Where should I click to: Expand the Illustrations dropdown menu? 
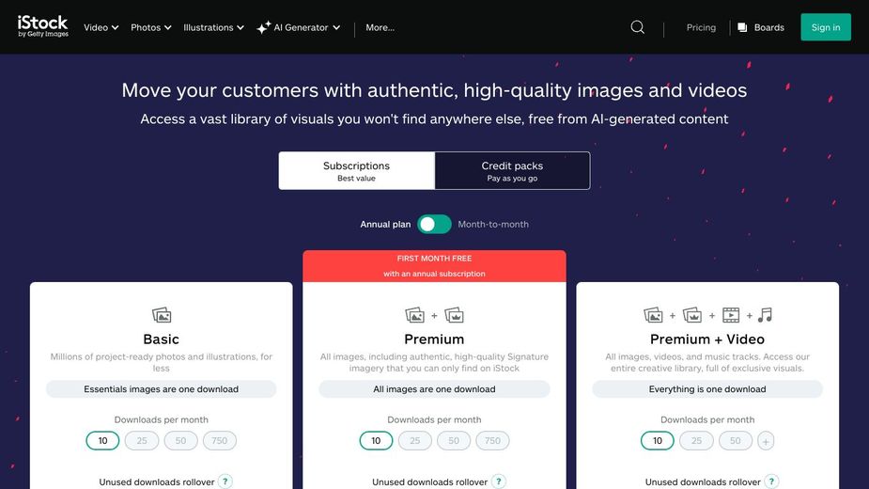pos(213,27)
